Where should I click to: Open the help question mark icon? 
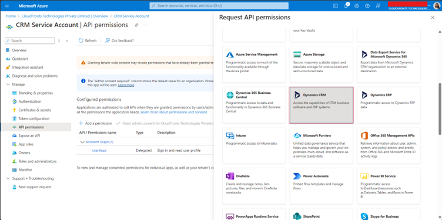(x=367, y=6)
